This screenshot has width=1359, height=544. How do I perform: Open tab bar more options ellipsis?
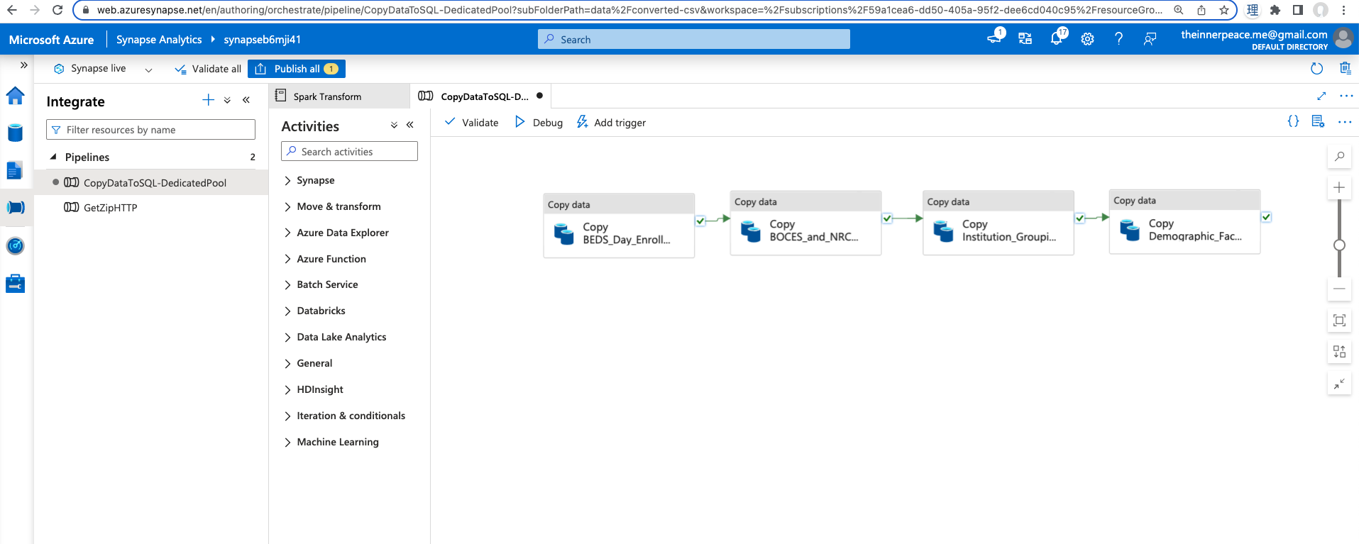1346,96
